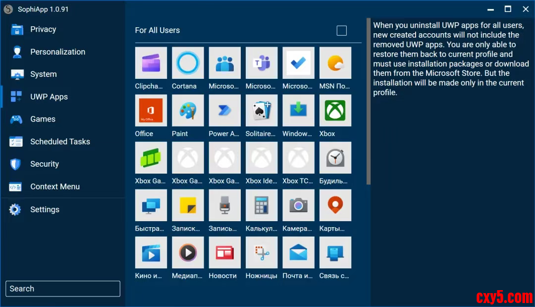The image size is (535, 307).
Task: Select the Cortana app tile
Action: [x=188, y=63]
